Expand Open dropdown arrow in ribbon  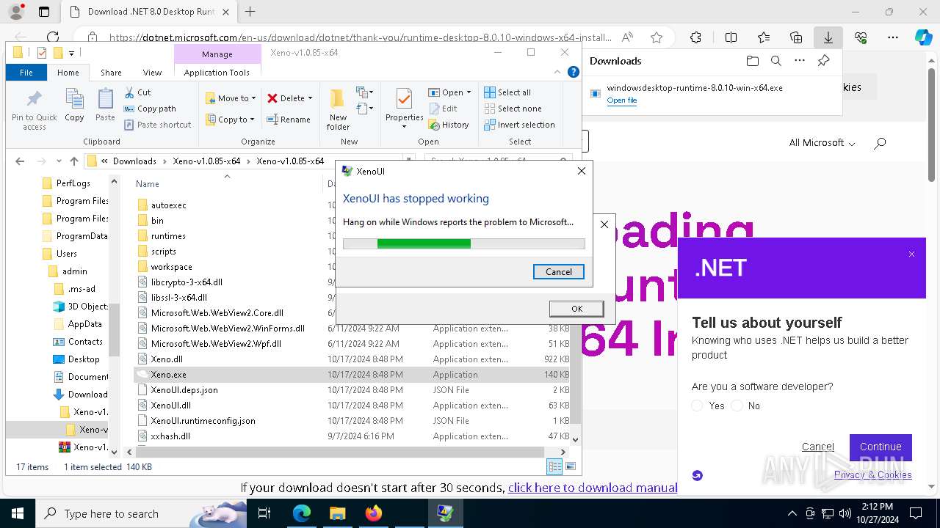tap(469, 92)
